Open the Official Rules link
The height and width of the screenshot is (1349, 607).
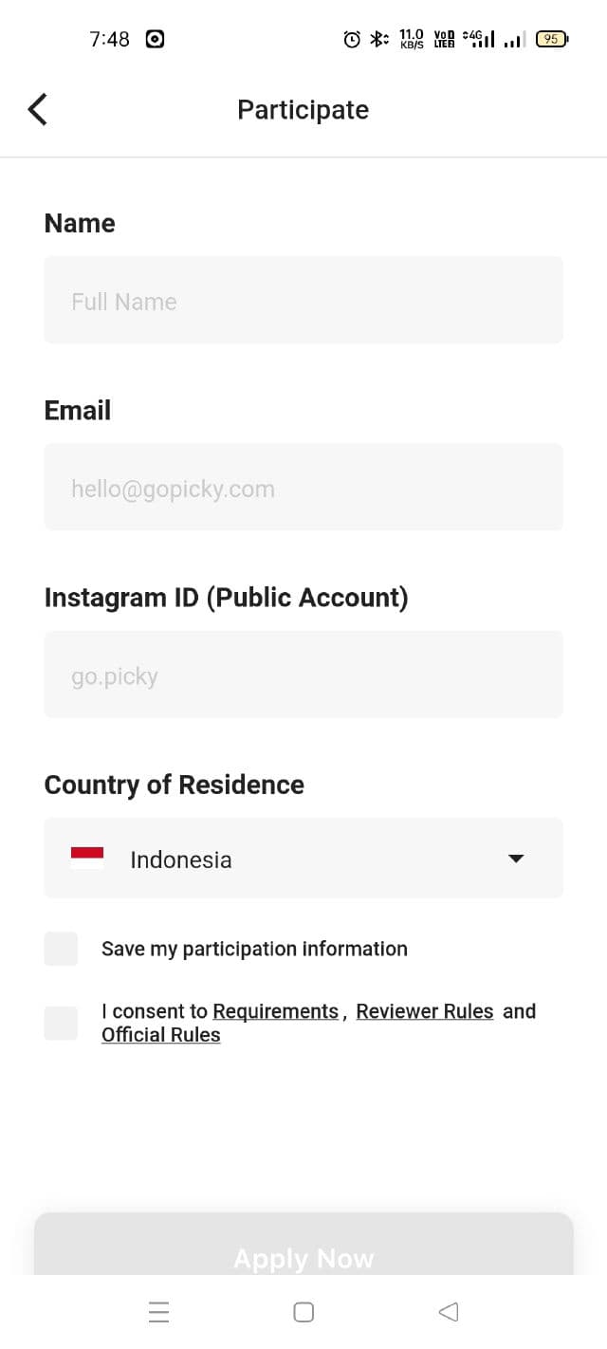(161, 1035)
